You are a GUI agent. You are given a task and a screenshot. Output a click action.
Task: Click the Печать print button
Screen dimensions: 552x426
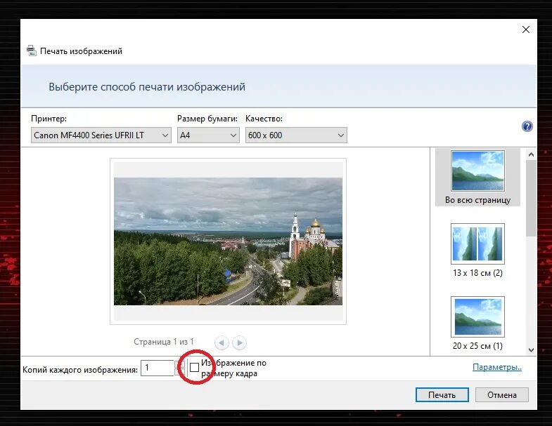(x=442, y=394)
